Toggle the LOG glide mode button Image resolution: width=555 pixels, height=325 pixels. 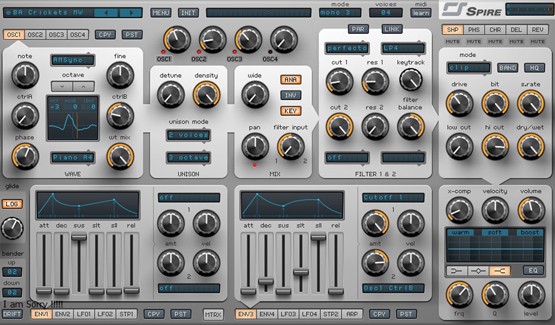click(x=12, y=204)
